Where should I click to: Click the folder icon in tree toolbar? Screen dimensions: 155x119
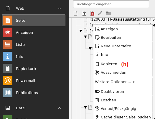108,13
